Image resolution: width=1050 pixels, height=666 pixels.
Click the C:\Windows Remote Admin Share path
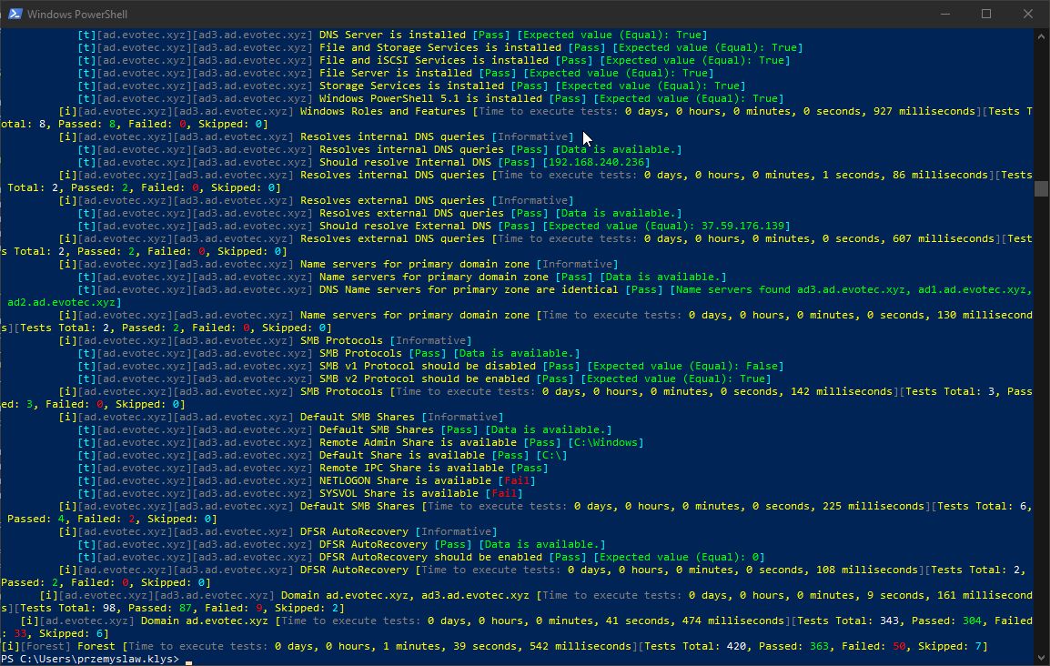click(605, 442)
